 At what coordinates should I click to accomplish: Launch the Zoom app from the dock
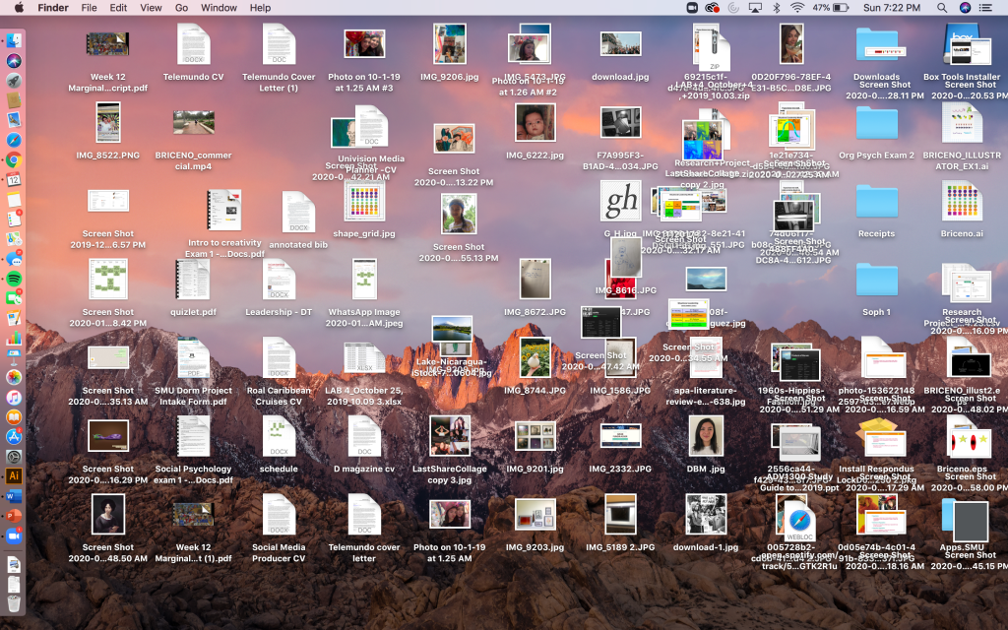[x=14, y=535]
